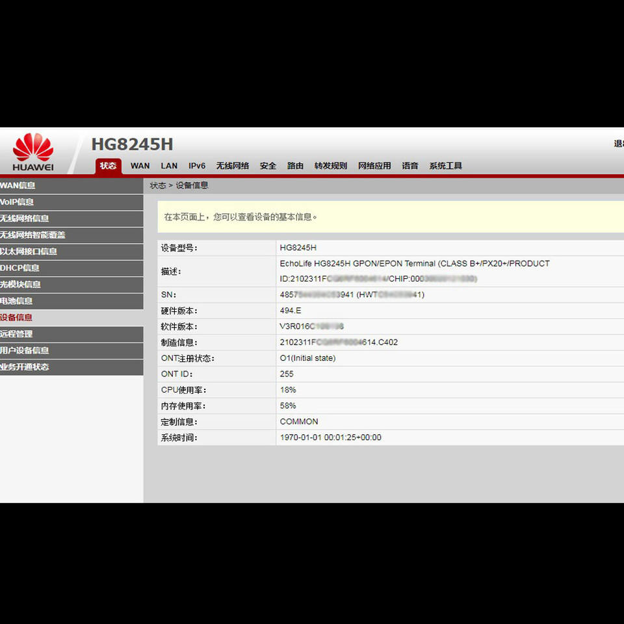
Task: Switch to the 安全 tab
Action: (268, 166)
